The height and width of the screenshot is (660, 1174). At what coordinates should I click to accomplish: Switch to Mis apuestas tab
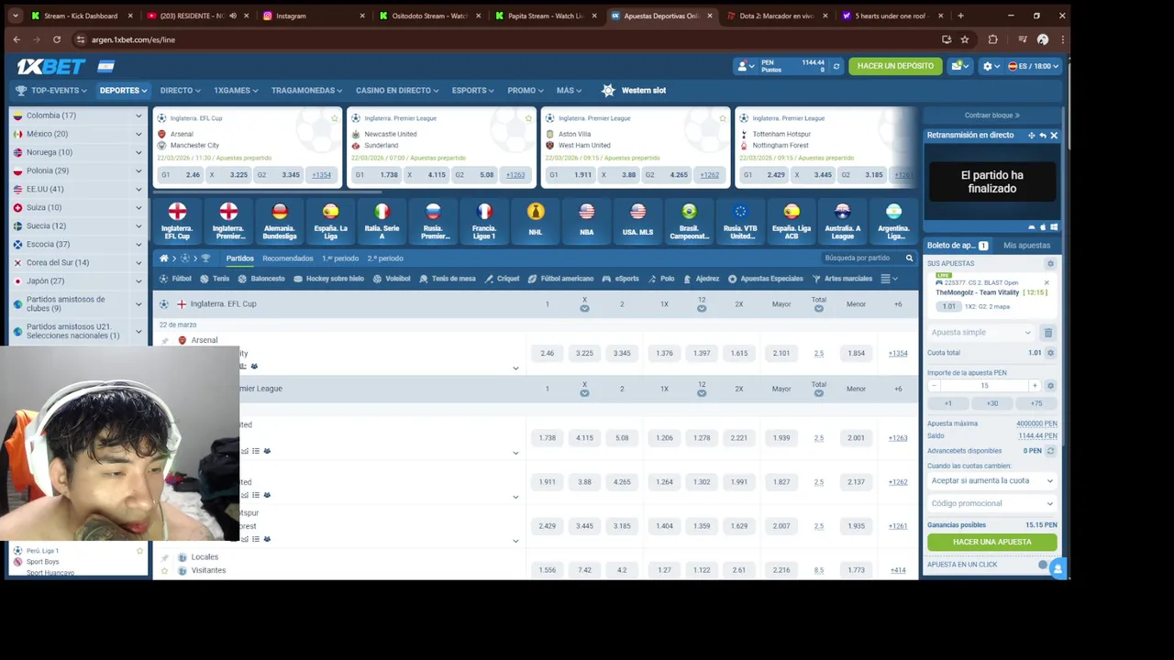1026,246
